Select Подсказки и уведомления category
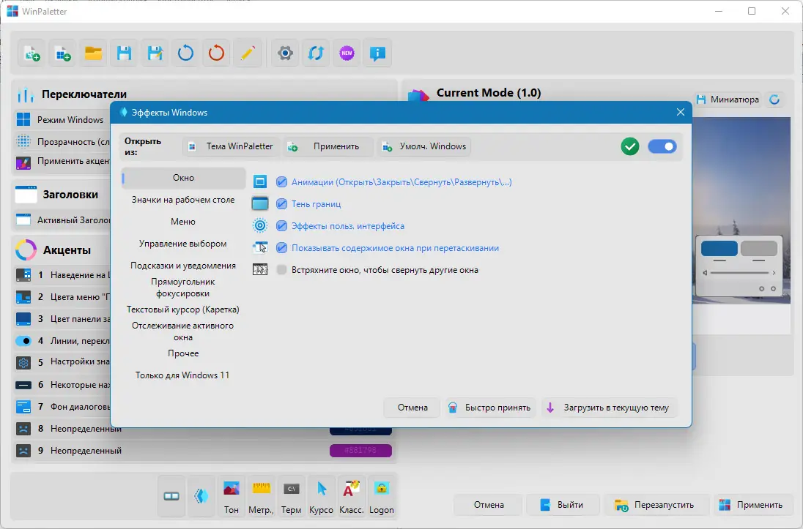 pyautogui.click(x=183, y=266)
